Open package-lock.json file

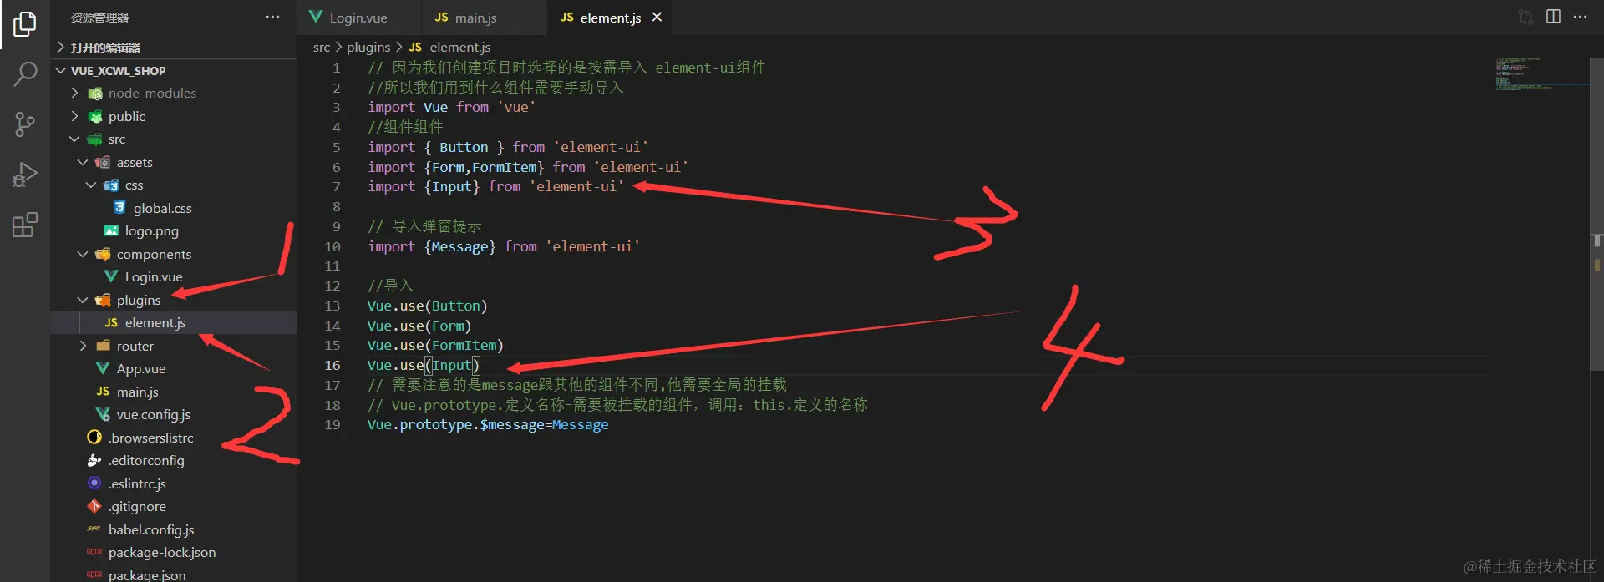(x=173, y=553)
